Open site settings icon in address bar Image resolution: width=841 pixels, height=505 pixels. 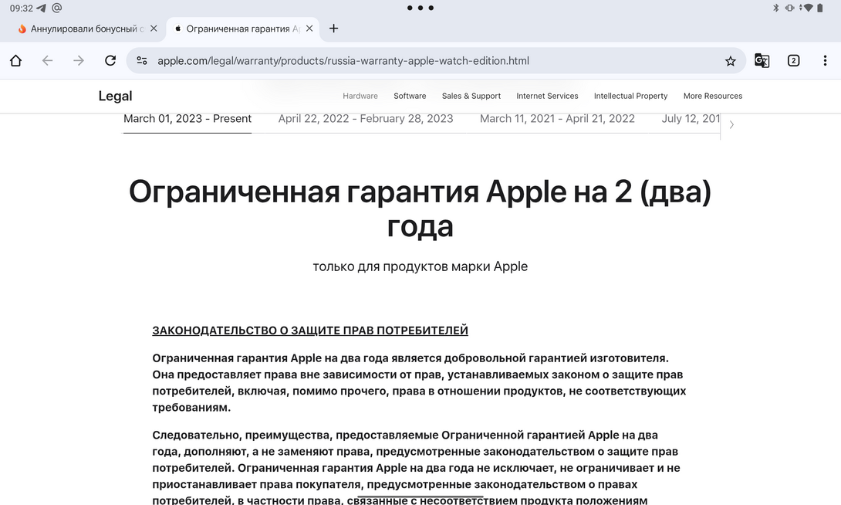point(142,61)
